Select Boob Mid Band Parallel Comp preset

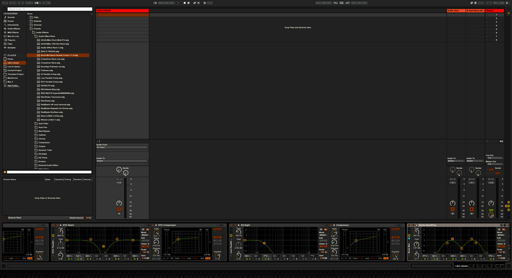point(59,55)
